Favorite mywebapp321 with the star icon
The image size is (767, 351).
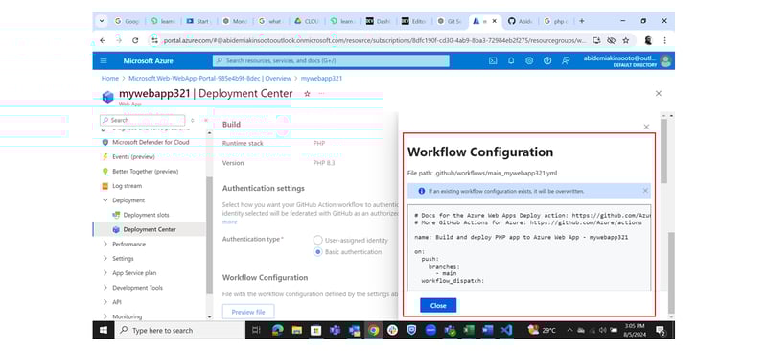click(x=307, y=93)
